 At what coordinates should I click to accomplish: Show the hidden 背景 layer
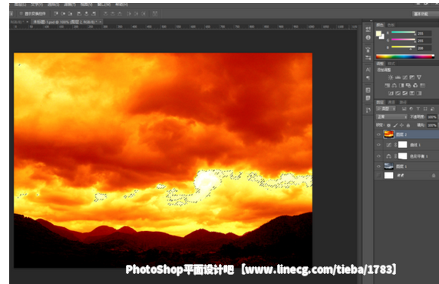(378, 175)
